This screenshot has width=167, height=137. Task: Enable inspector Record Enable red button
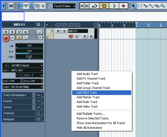[x=6, y=39]
